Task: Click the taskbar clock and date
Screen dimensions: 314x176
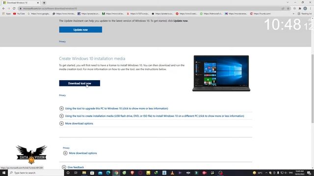Action: (x=300, y=173)
